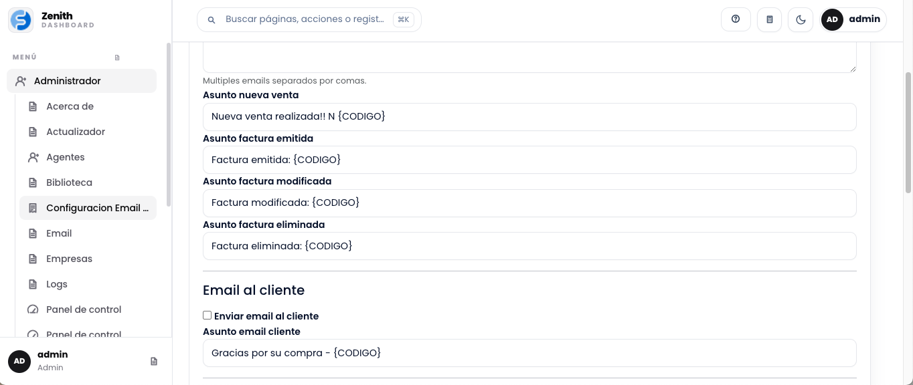Enable the Enviar email al cliente checkbox
The image size is (913, 385).
click(207, 315)
